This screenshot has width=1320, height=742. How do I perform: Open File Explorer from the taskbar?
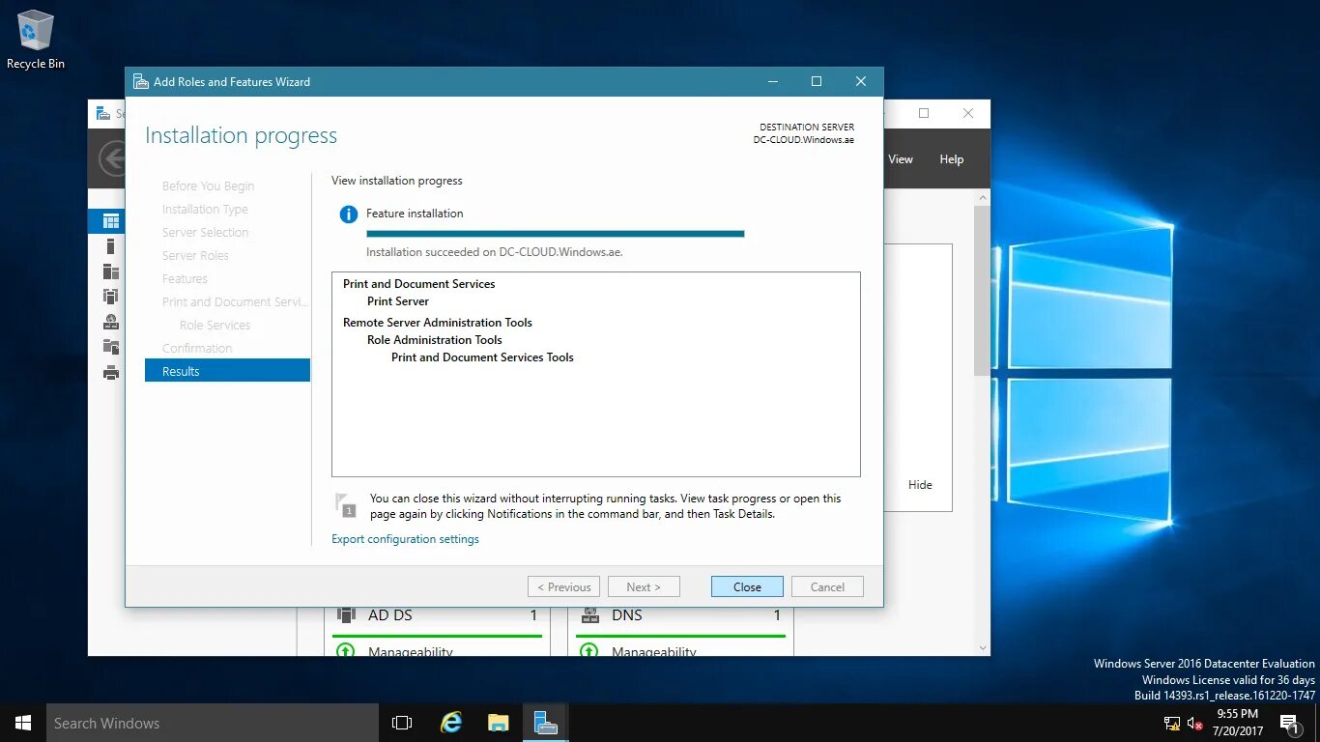(499, 723)
